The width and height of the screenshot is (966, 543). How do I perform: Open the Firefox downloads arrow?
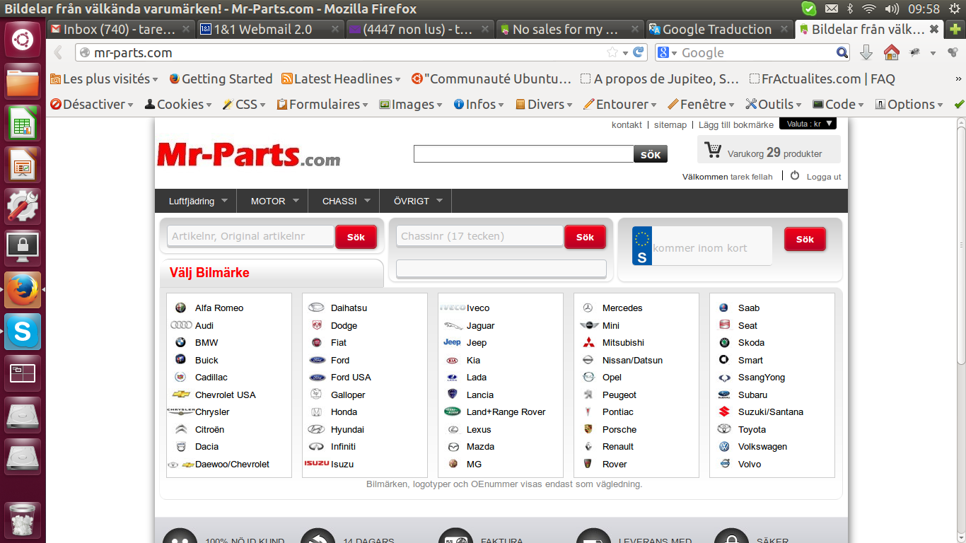pyautogui.click(x=866, y=52)
